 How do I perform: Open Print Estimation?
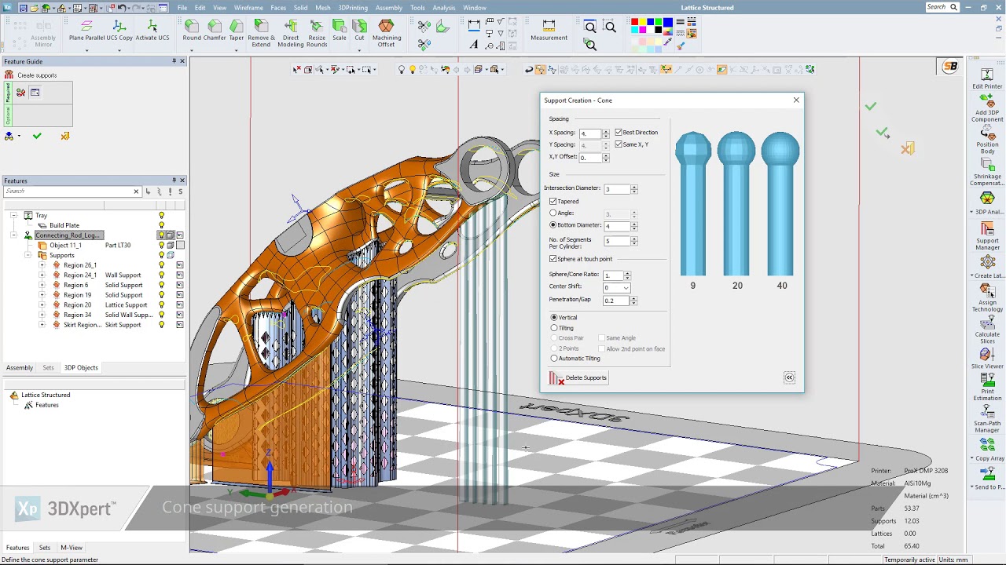click(987, 388)
